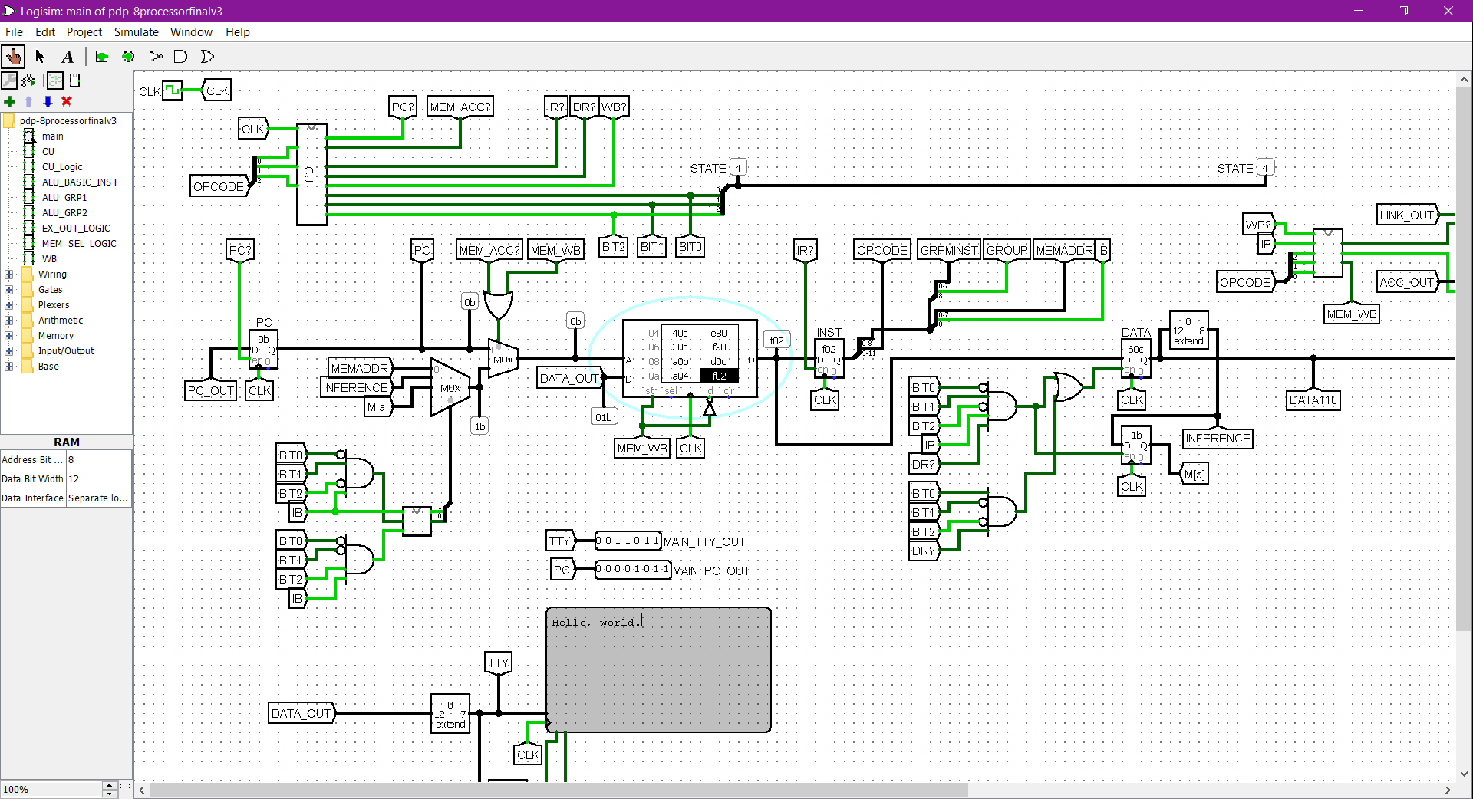Remove the circuit using the red X
This screenshot has width=1473, height=799.
tap(67, 101)
